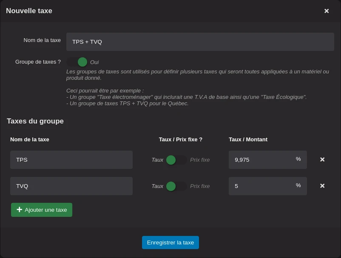
Task: Click the 'Taux' label in the TPS row
Action: click(x=157, y=160)
